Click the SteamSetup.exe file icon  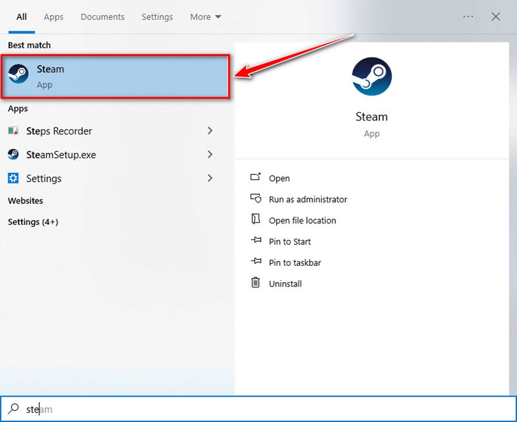click(x=13, y=155)
